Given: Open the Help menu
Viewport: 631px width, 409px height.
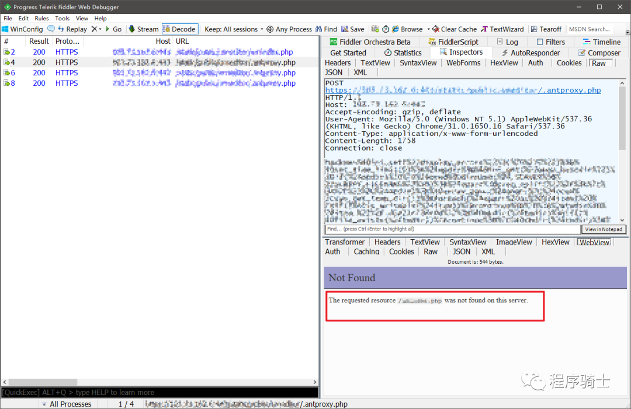Looking at the screenshot, I should tap(100, 18).
